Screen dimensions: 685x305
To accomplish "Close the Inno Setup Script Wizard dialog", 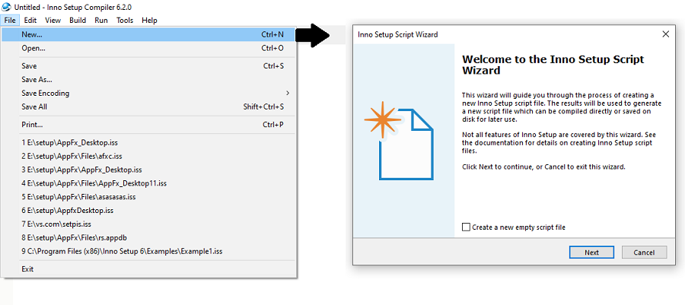I will point(666,34).
